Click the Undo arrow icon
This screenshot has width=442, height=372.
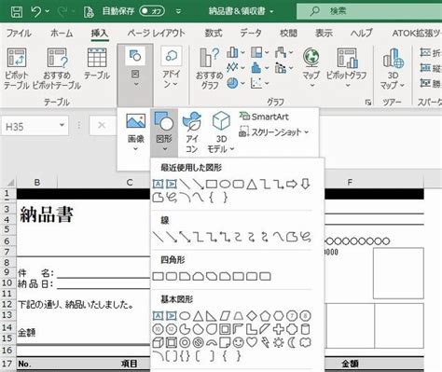[36, 12]
